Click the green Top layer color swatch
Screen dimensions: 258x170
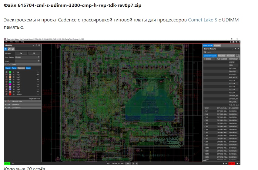click(10, 72)
